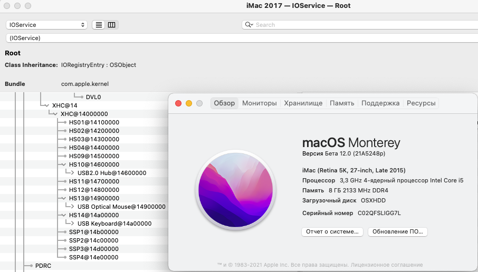Viewport: 478px width, 272px height.
Task: Collapse the XHC@14 tree node
Action: (46, 105)
